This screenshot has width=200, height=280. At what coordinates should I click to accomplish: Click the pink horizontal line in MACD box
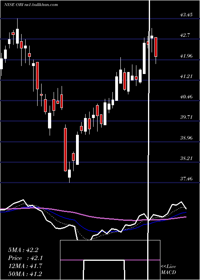point(110,260)
